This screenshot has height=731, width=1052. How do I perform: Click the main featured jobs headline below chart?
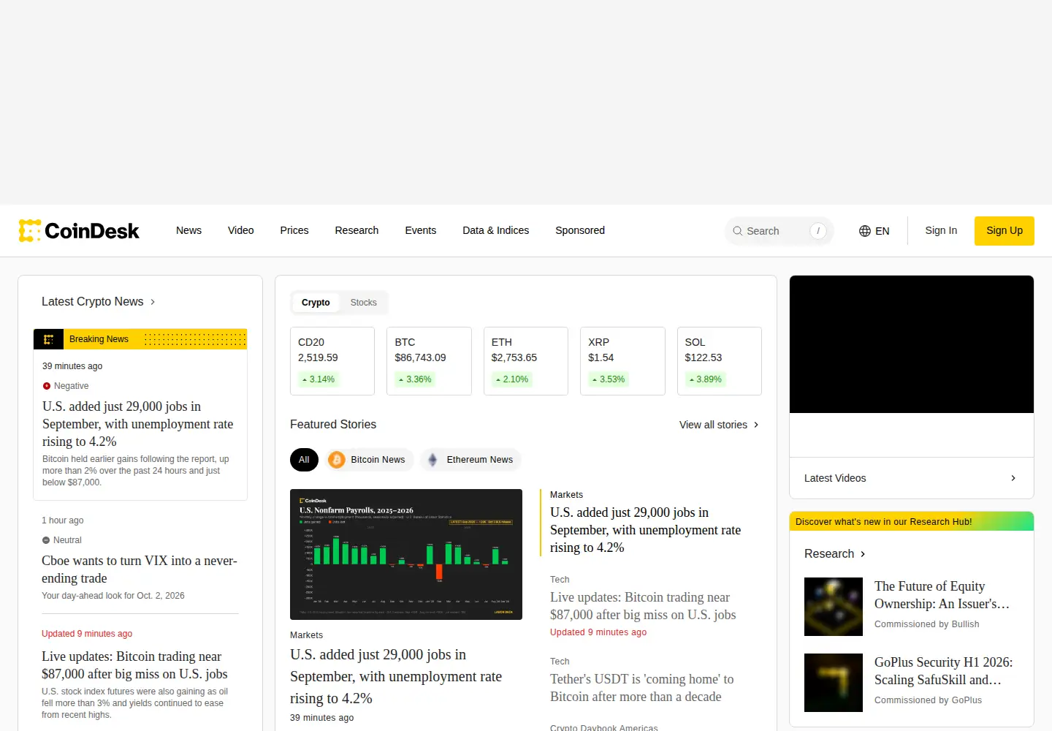(396, 677)
